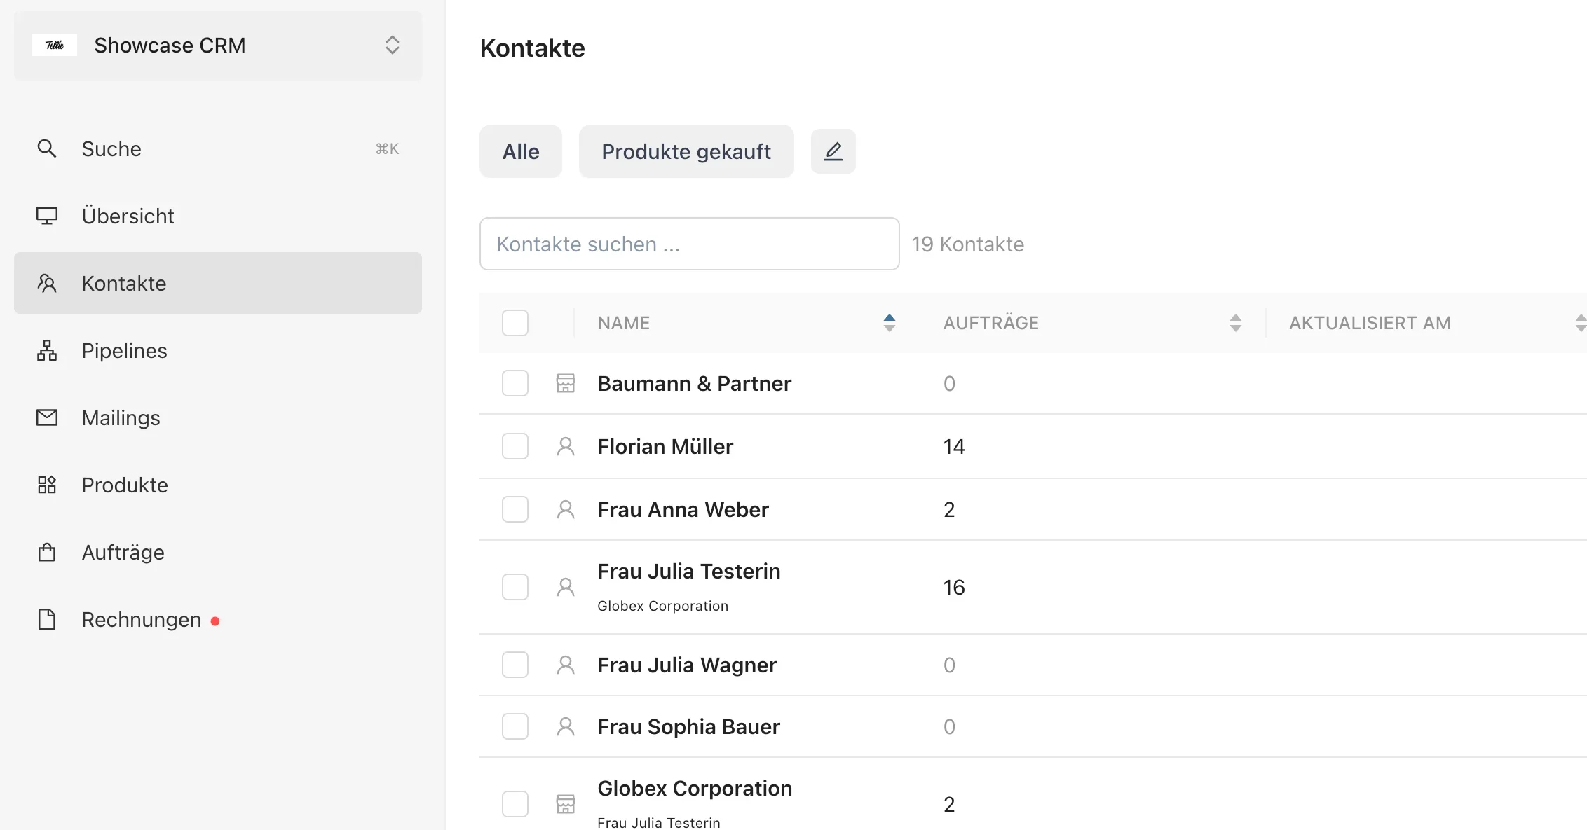The image size is (1587, 830).
Task: Click the Produkte grid icon
Action: click(x=46, y=485)
